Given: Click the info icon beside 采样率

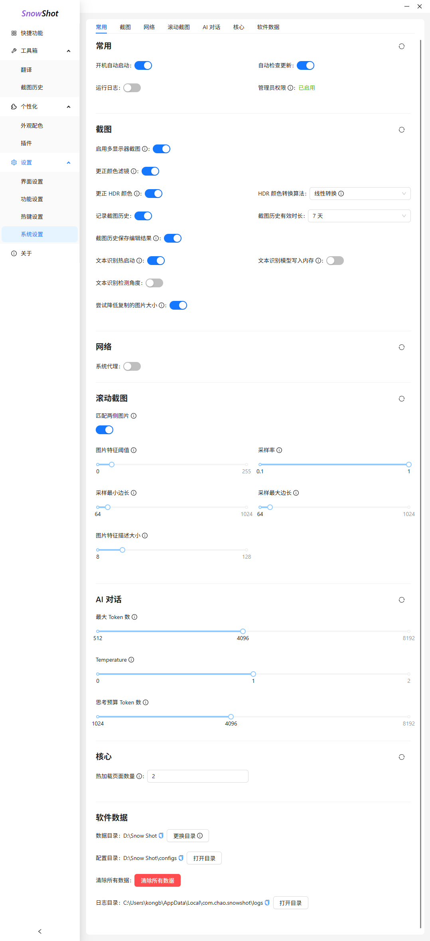Looking at the screenshot, I should [279, 450].
